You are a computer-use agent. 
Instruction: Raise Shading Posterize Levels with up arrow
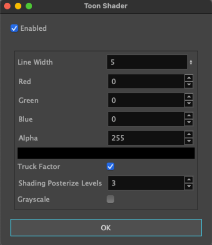click(189, 179)
